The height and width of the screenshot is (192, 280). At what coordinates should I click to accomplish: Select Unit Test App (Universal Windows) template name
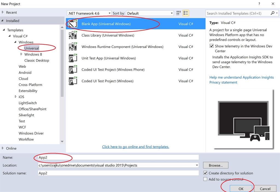109,58
